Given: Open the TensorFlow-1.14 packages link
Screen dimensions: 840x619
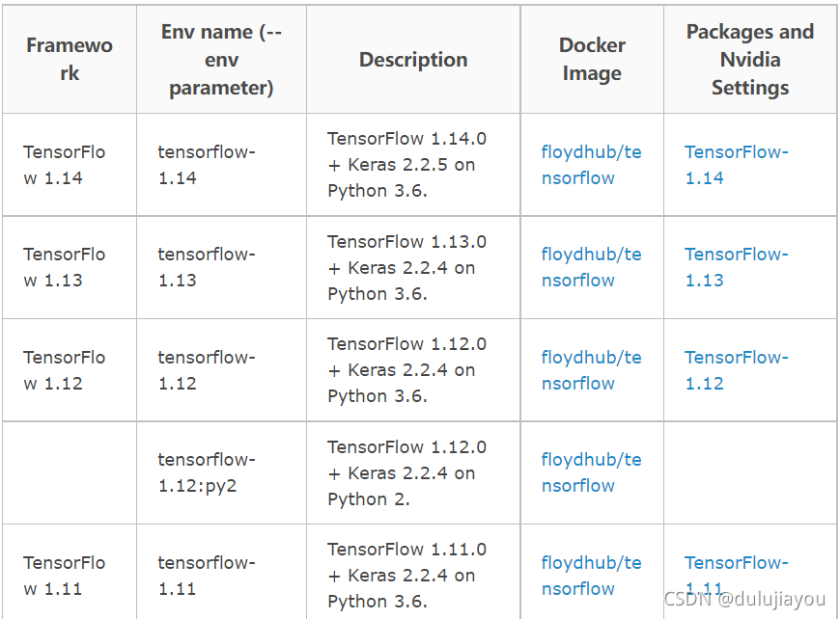Looking at the screenshot, I should tap(736, 165).
